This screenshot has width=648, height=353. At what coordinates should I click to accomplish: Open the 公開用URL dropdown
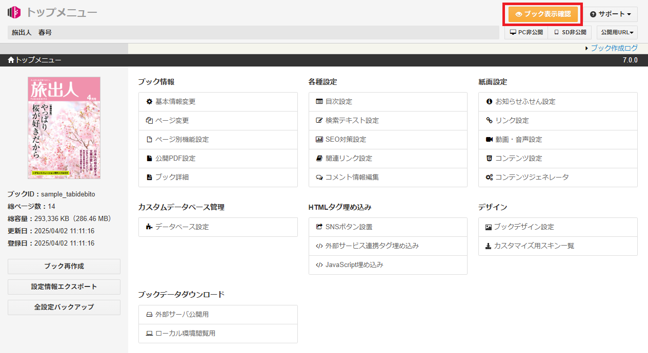[617, 32]
